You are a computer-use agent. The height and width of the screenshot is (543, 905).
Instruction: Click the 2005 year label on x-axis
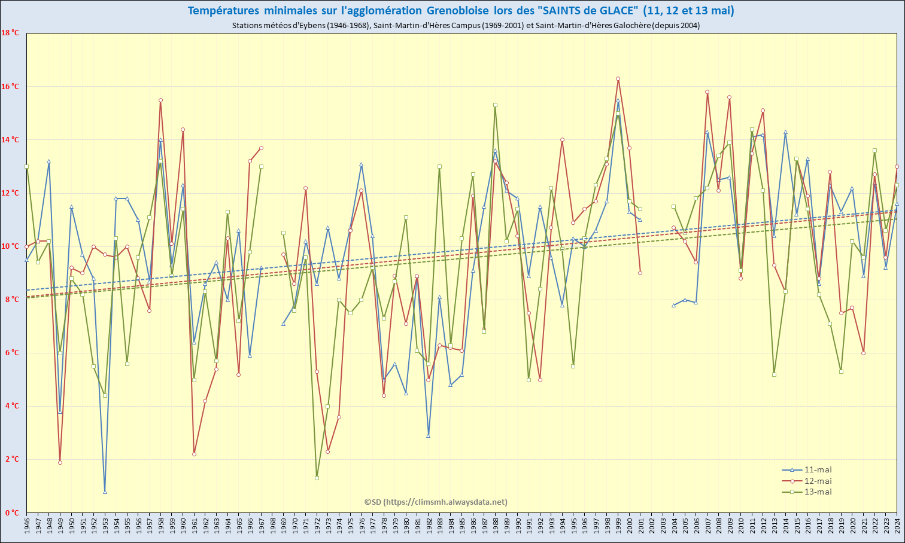point(685,526)
